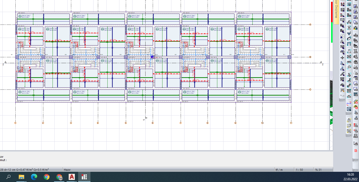Select the blue pencil dome edit icon
359x182 pixels.
(342, 85)
